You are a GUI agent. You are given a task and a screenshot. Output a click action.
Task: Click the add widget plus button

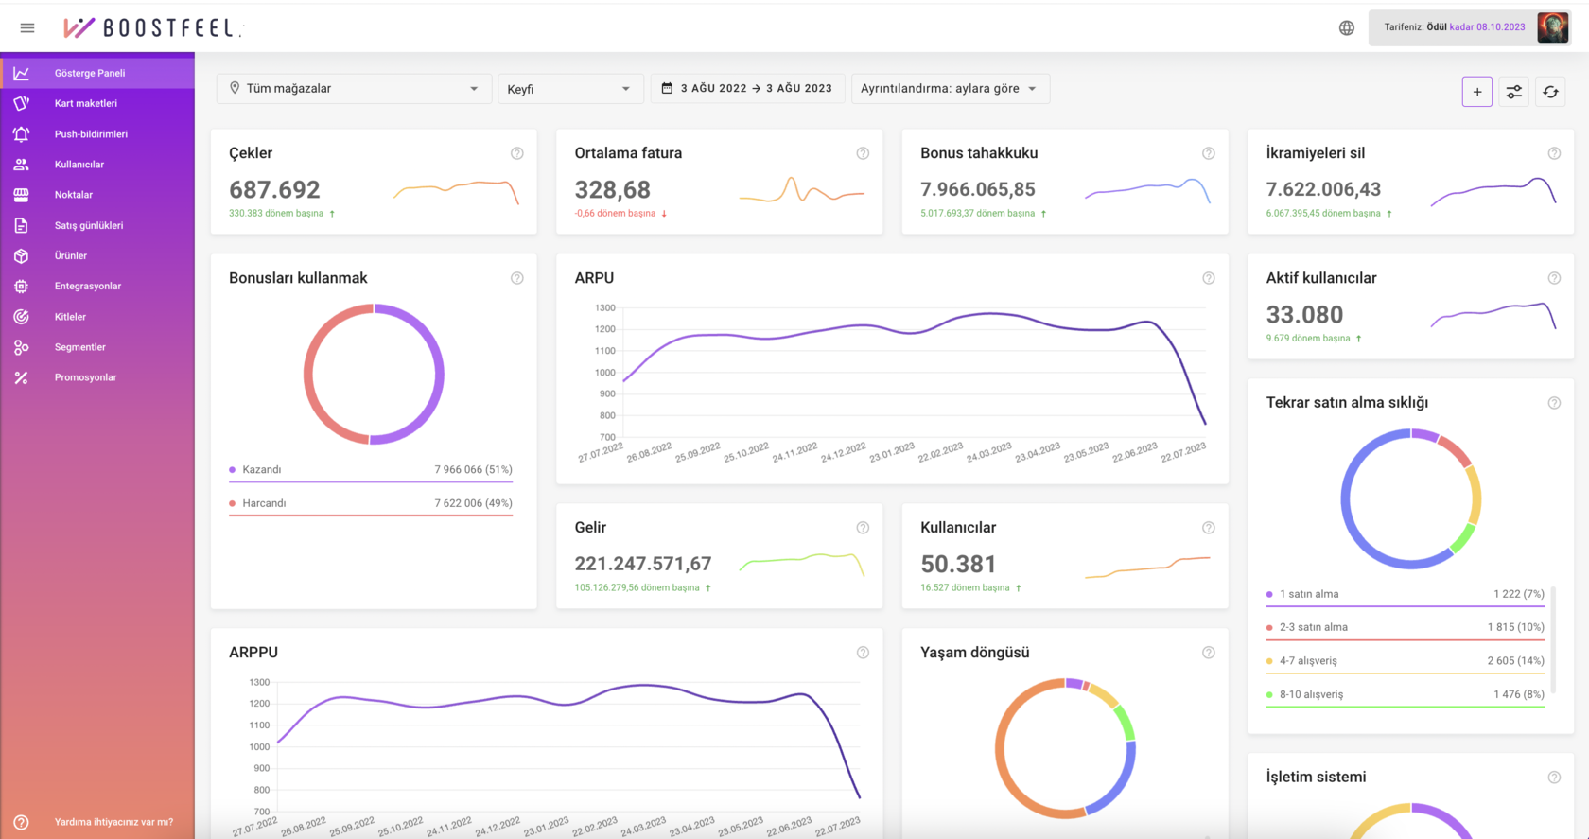(1477, 92)
